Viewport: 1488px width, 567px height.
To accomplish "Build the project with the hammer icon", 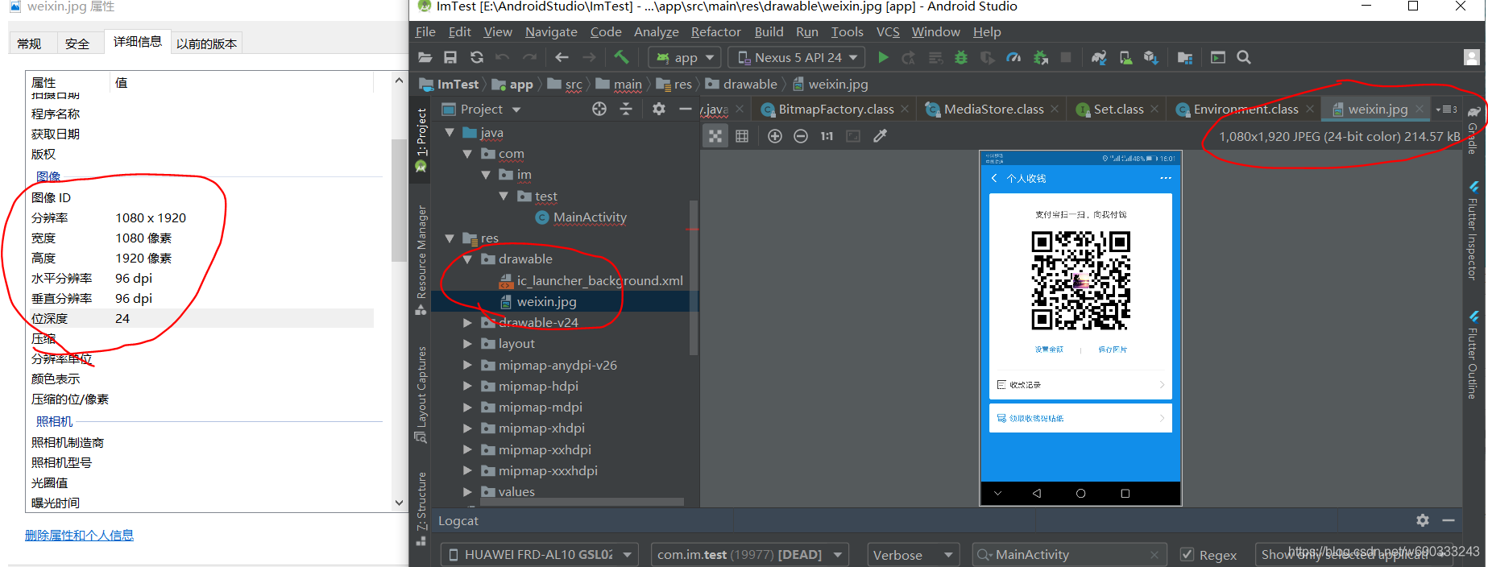I will (621, 57).
